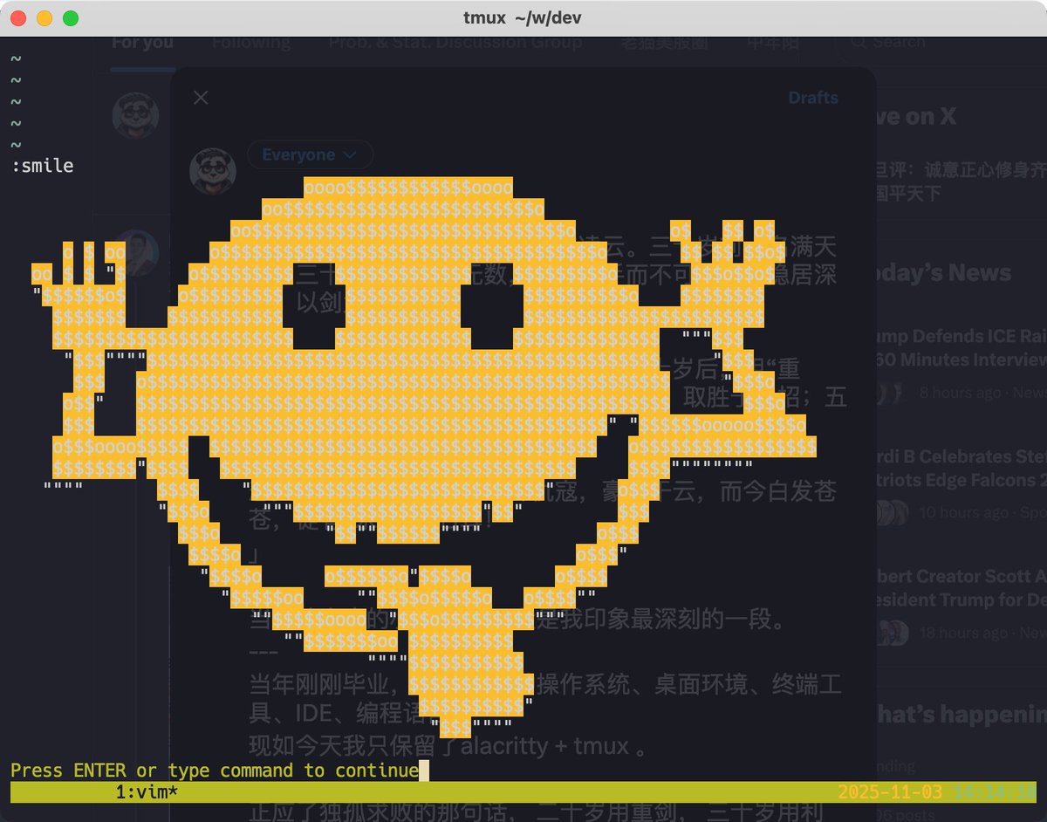Viewport: 1047px width, 822px height.
Task: Click the Today's News heading in X behind
Action: tap(944, 273)
